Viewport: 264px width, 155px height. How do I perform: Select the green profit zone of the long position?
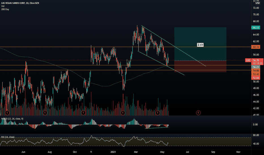point(200,44)
